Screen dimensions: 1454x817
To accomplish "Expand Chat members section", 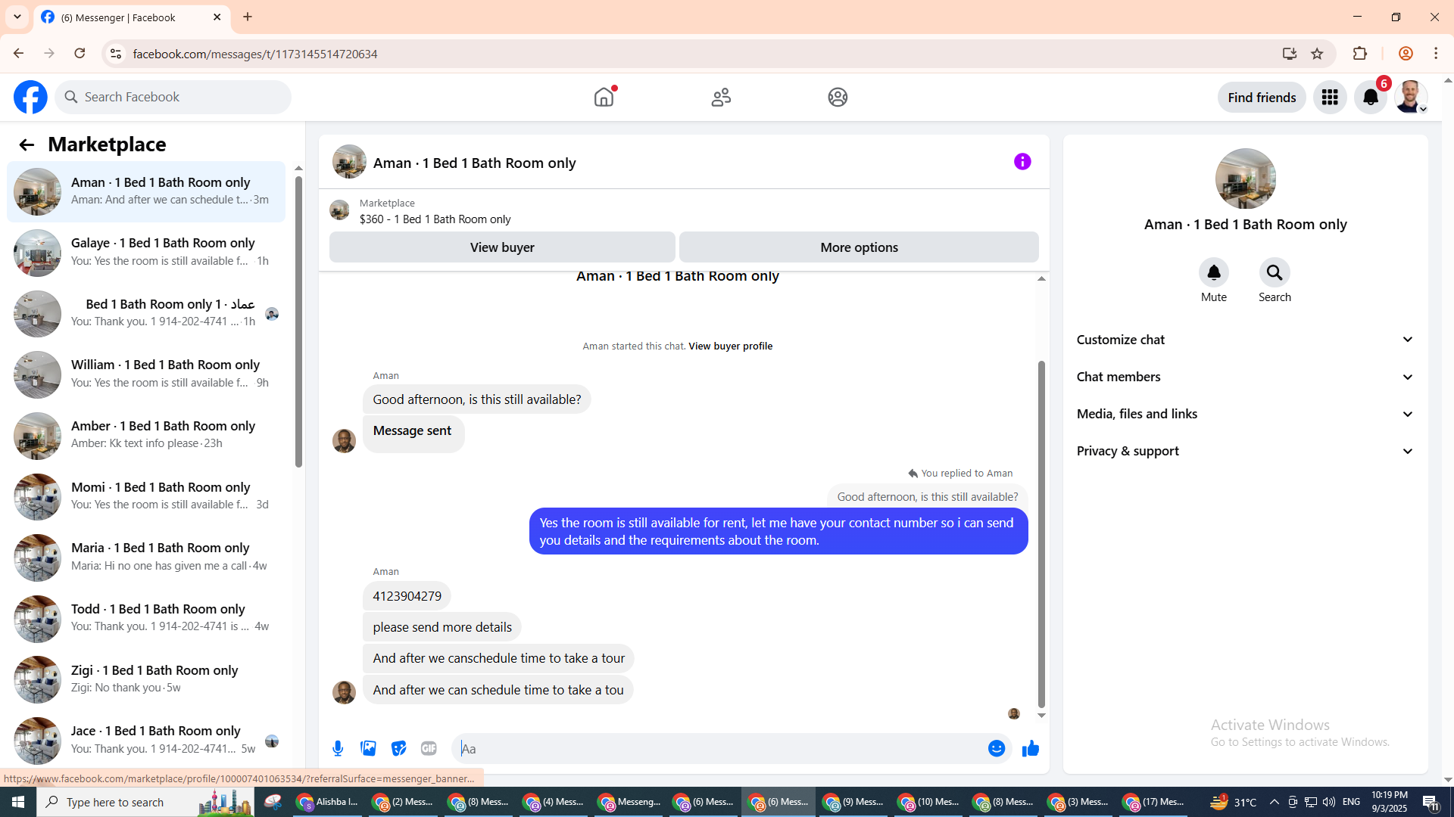I will point(1245,377).
